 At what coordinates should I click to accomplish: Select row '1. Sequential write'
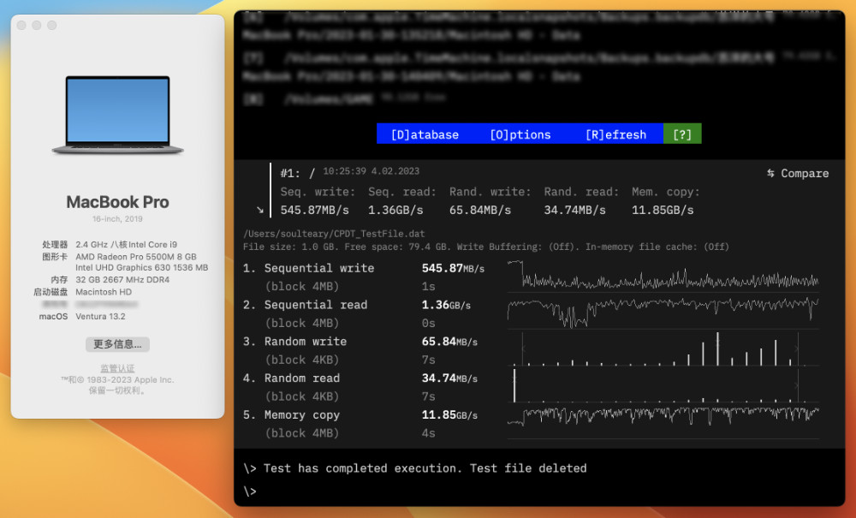(308, 268)
